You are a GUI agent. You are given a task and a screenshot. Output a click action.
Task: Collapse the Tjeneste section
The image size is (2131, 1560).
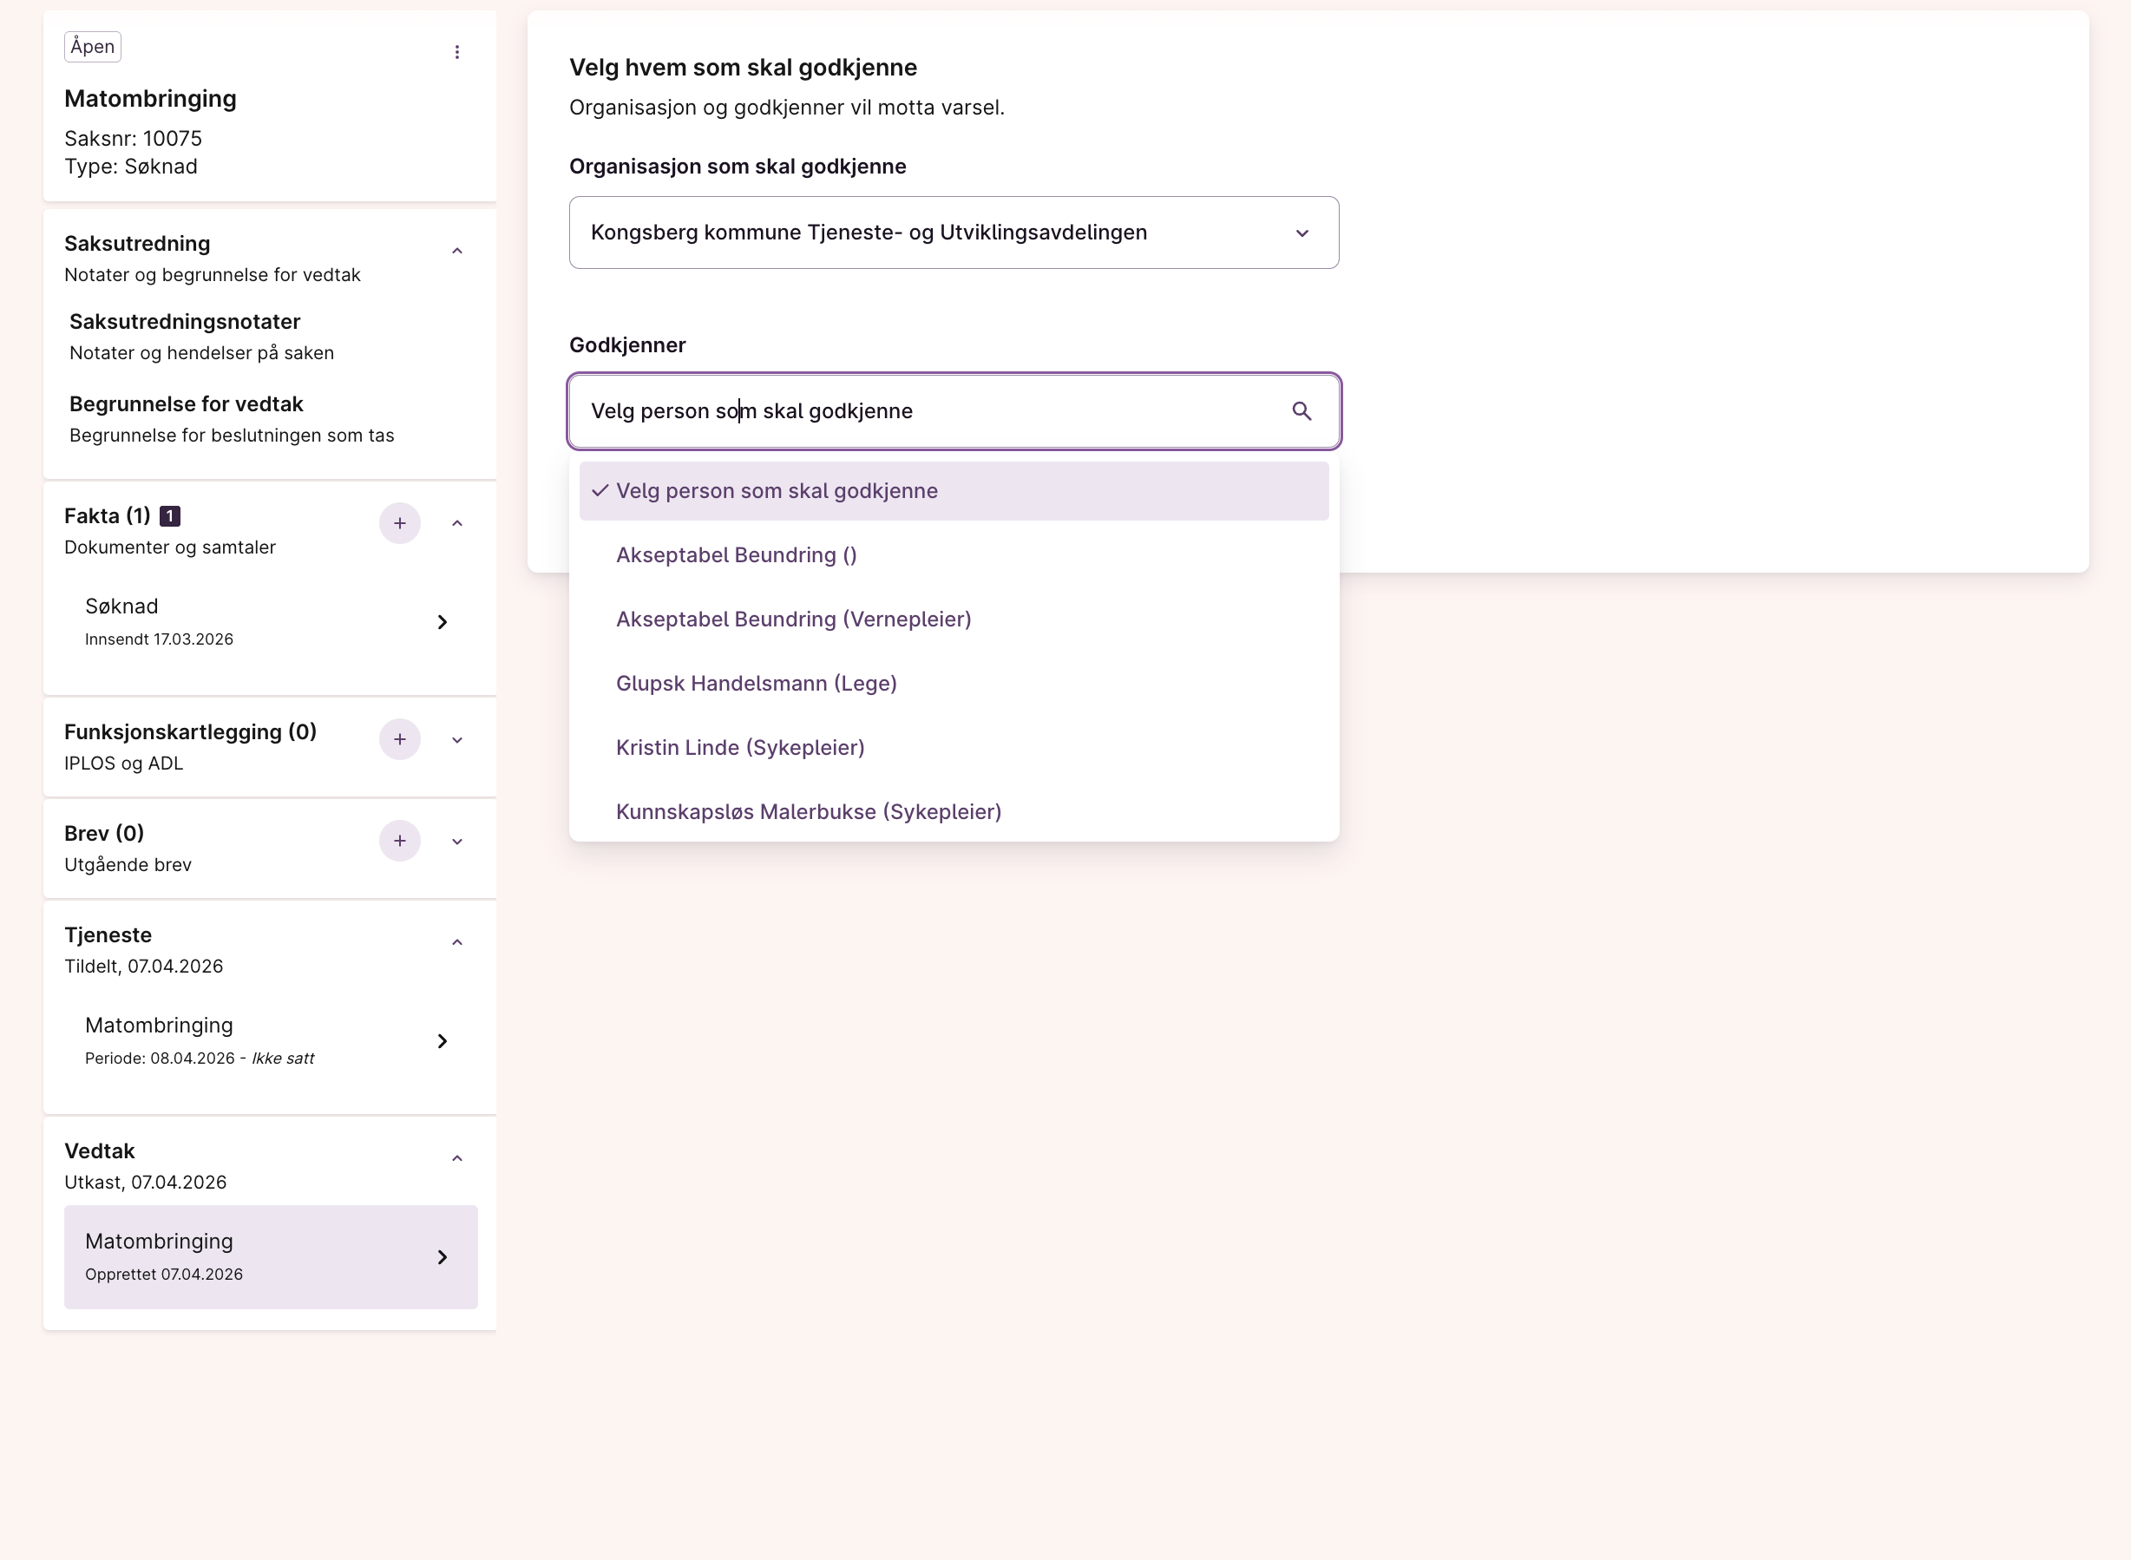coord(457,942)
